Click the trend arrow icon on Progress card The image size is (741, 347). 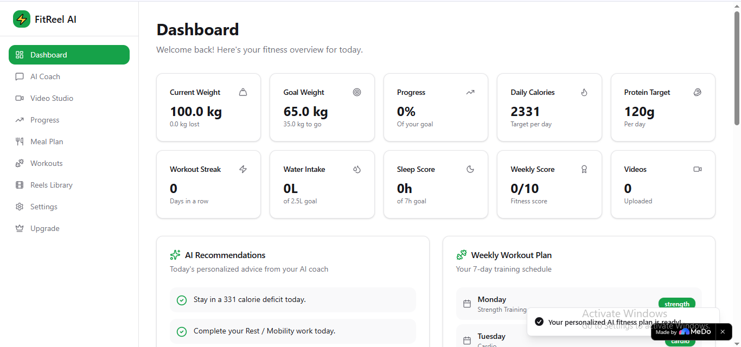(470, 92)
